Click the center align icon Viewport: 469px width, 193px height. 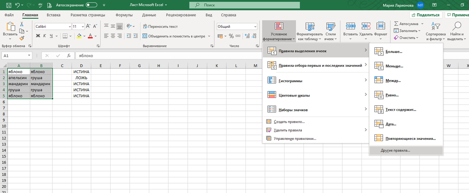pyautogui.click(x=113, y=36)
